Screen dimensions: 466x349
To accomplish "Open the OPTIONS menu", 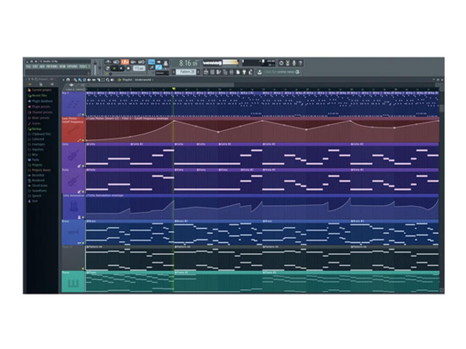I will [x=72, y=66].
